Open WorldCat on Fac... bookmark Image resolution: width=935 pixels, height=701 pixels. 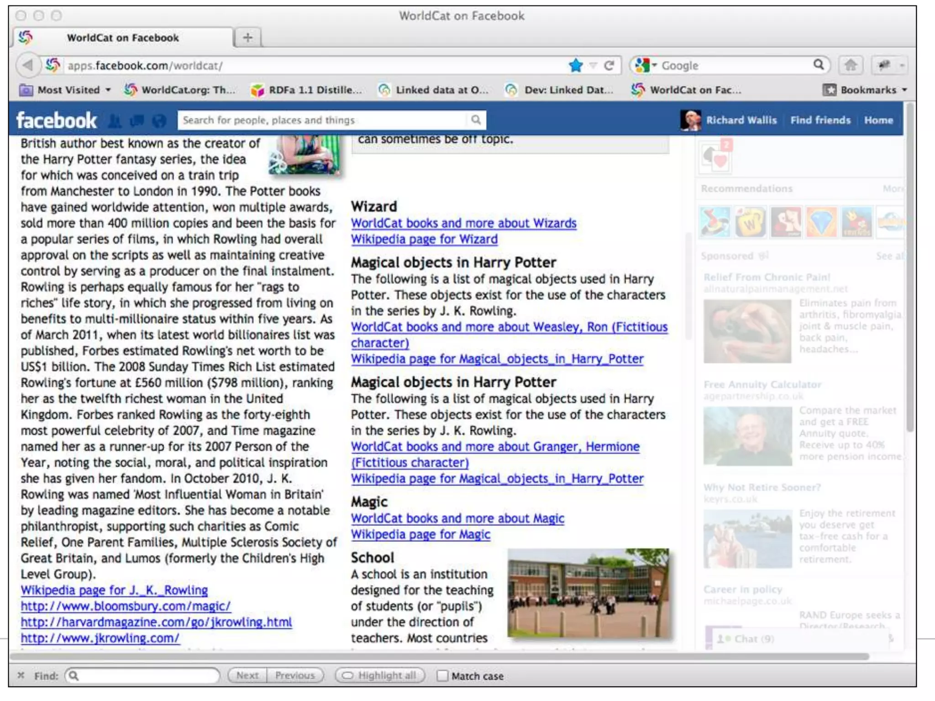686,90
